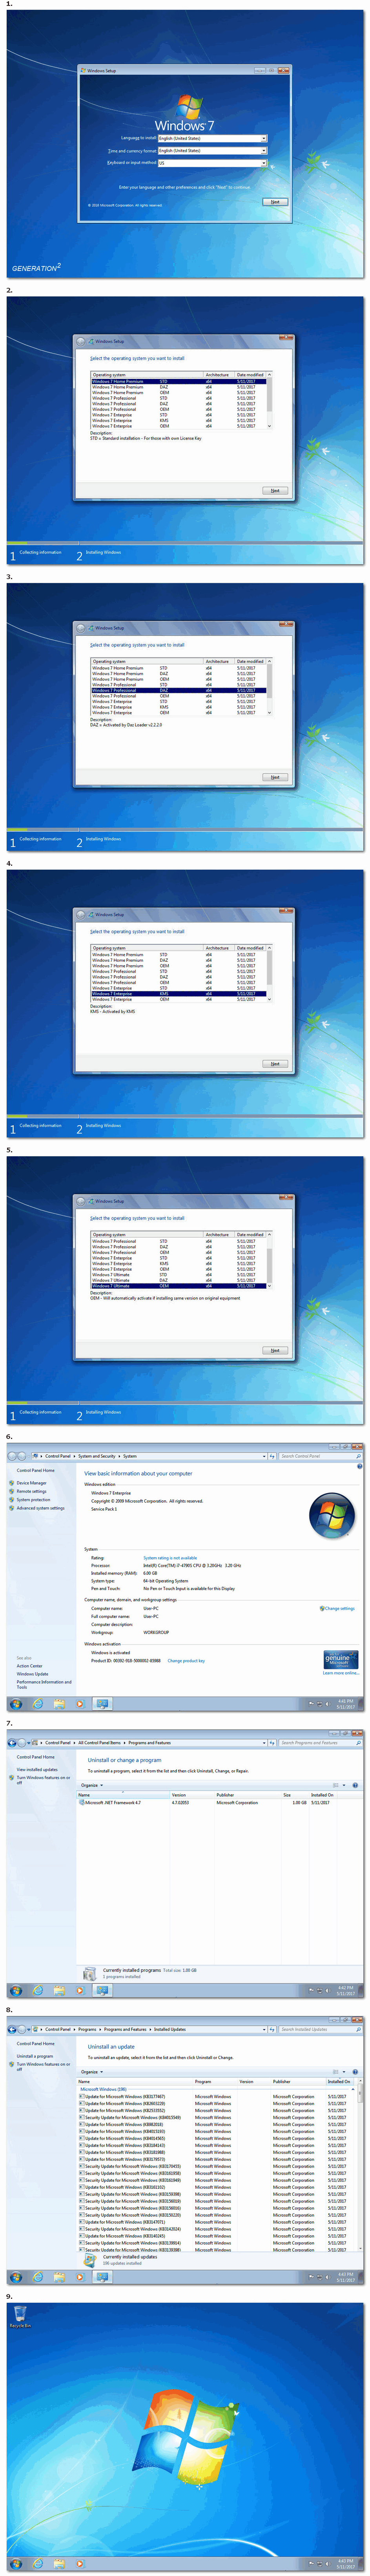
Task: Click help icon in Programs and Features
Action: 355,1785
